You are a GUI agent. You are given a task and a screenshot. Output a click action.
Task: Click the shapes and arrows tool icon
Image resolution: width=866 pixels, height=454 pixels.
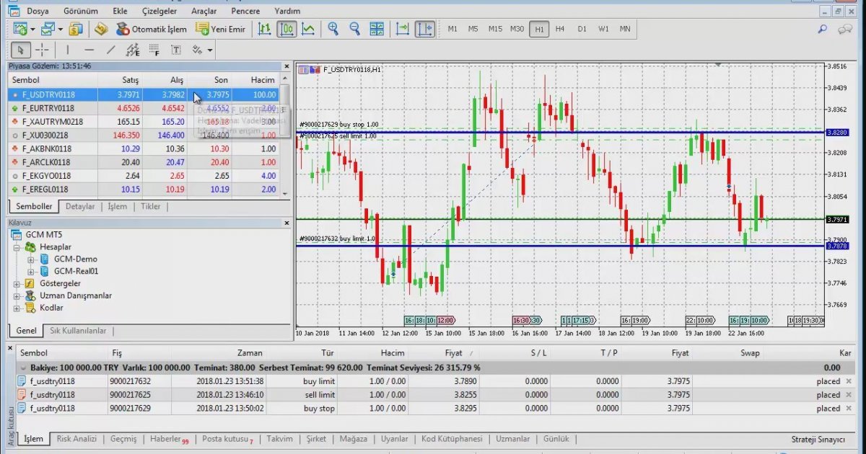click(197, 50)
